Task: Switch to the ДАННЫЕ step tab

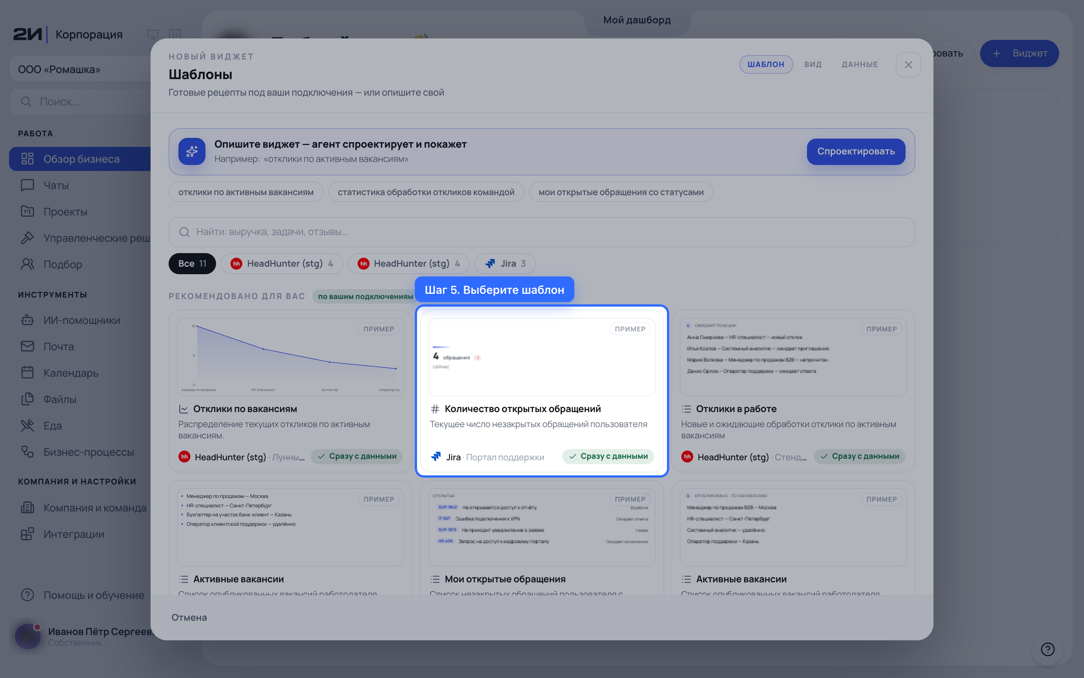Action: click(860, 64)
